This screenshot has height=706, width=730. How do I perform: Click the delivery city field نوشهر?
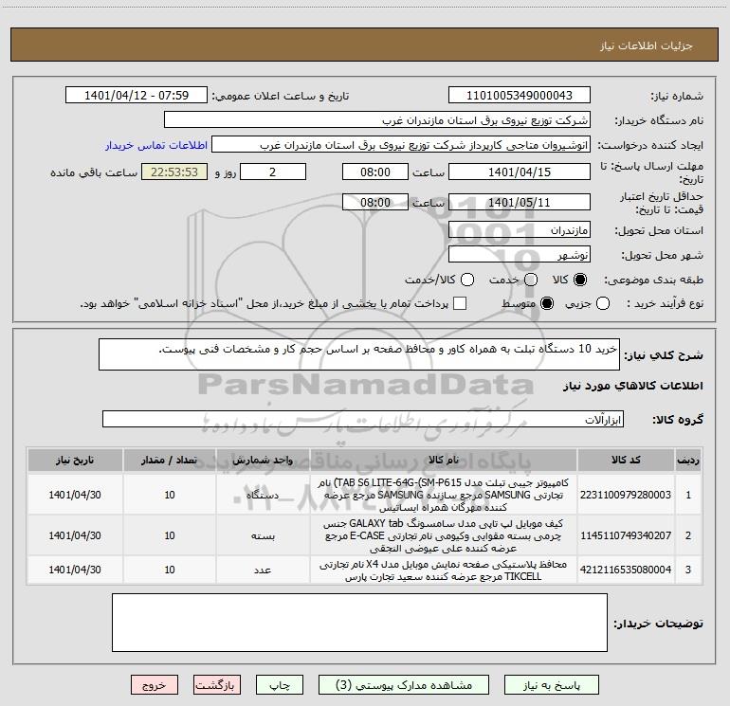(x=520, y=255)
